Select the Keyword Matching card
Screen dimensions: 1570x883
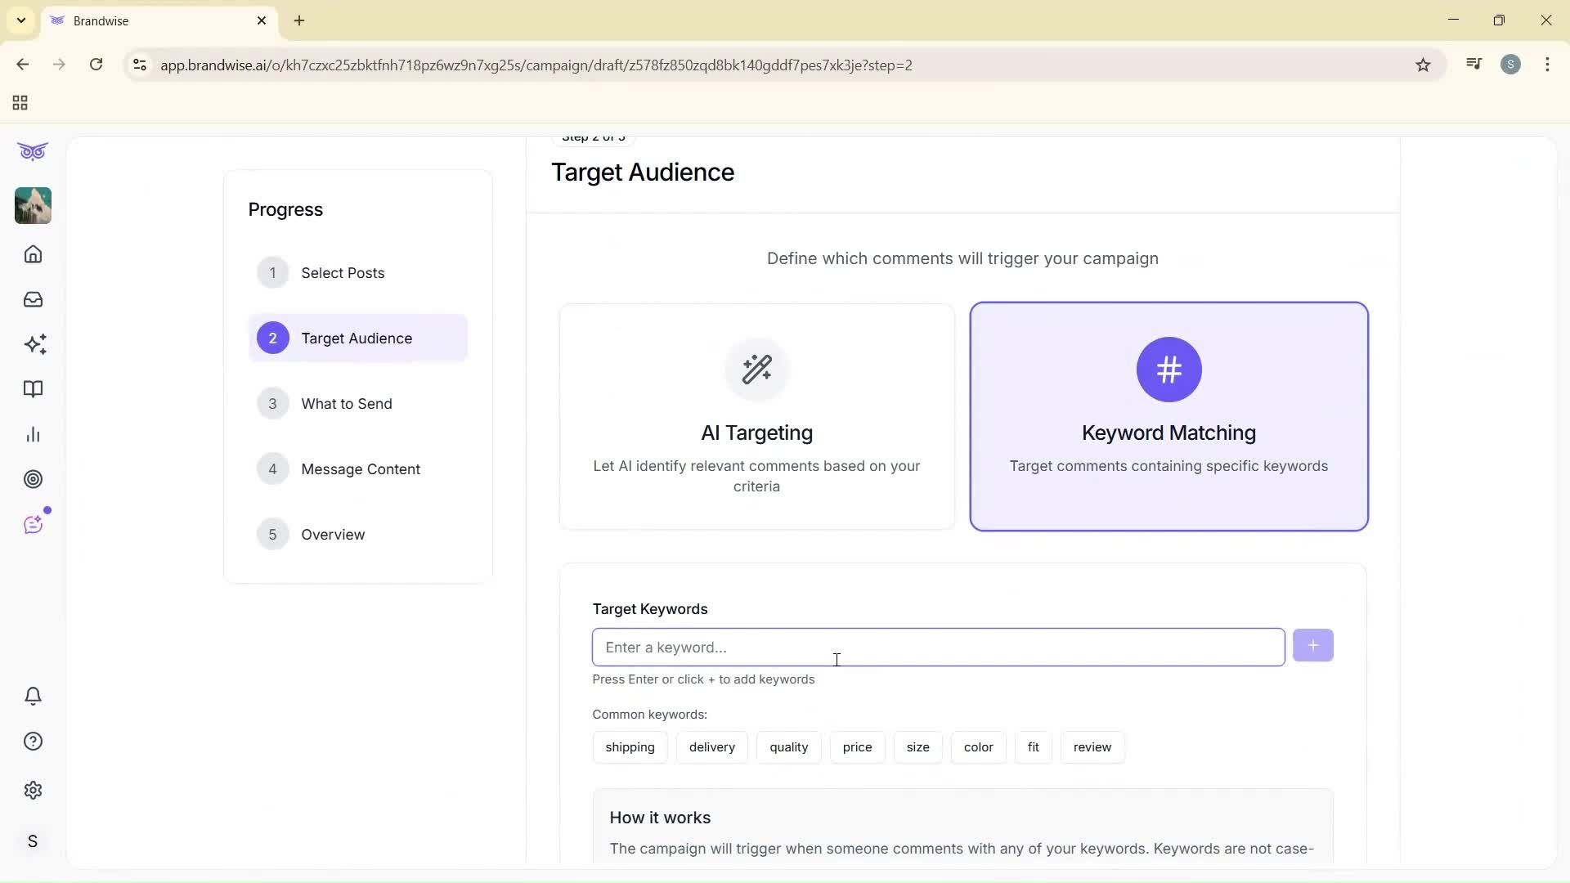(x=1168, y=416)
